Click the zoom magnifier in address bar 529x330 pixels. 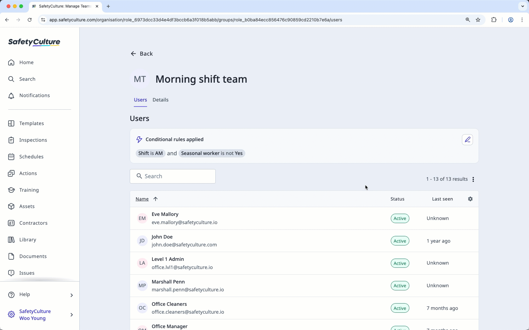pos(468,20)
